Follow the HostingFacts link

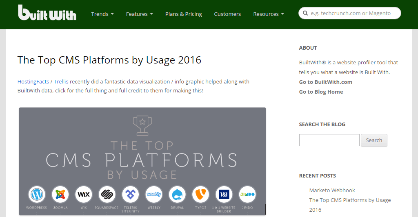[x=33, y=82]
